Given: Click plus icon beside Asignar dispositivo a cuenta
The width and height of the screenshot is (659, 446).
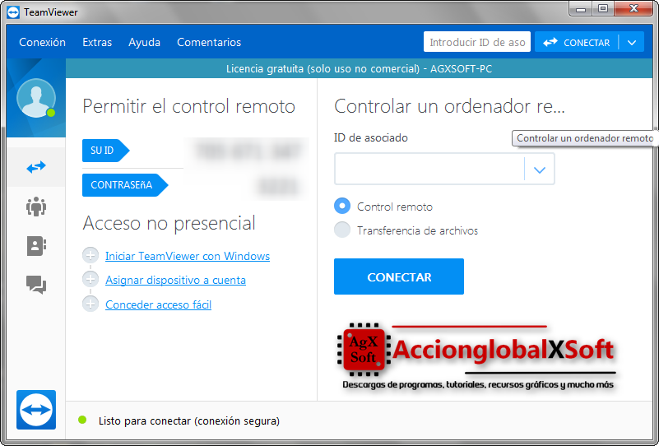Looking at the screenshot, I should (90, 279).
